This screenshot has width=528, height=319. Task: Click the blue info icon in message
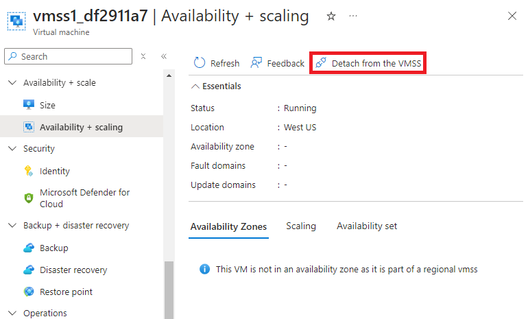[x=205, y=269]
